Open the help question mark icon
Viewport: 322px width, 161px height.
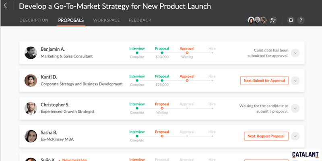pos(301,20)
